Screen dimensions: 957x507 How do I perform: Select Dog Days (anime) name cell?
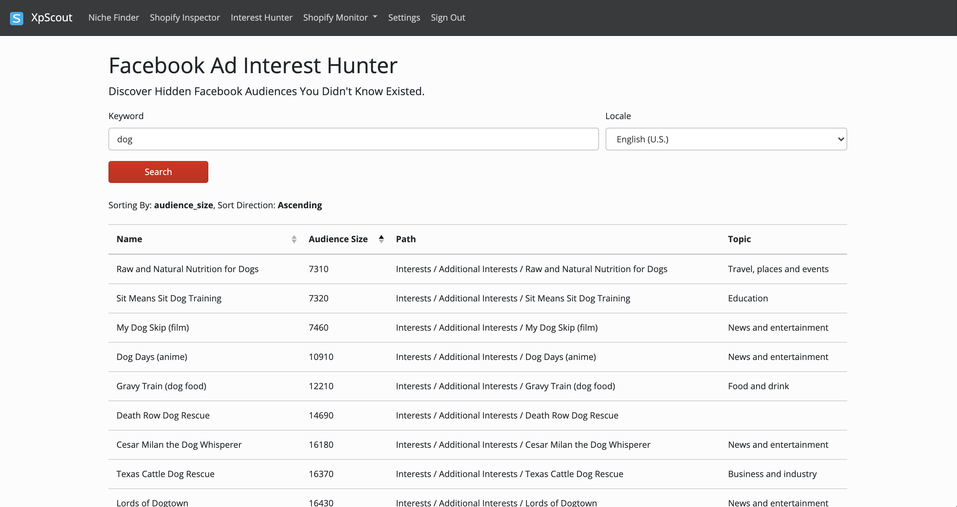152,357
